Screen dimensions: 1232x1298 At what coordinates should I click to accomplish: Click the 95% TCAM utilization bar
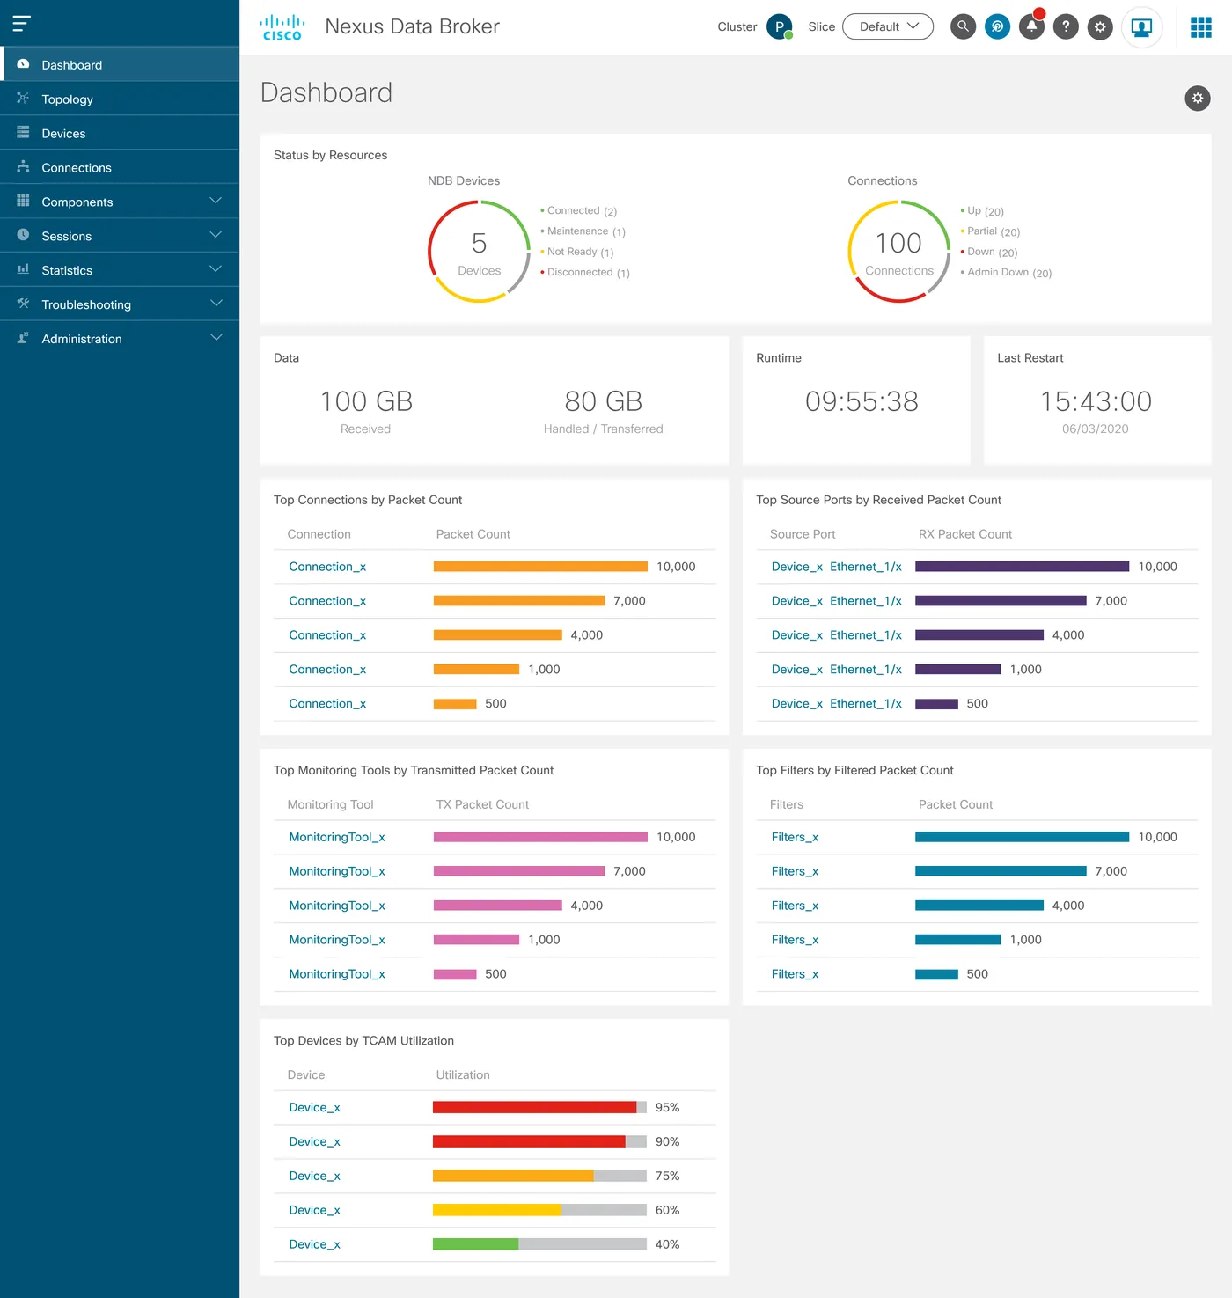pos(539,1107)
